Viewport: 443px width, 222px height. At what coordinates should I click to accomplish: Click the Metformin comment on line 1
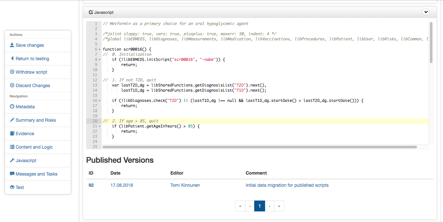pyautogui.click(x=175, y=24)
